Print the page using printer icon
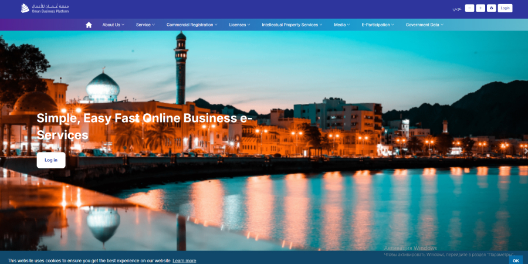 (x=491, y=8)
